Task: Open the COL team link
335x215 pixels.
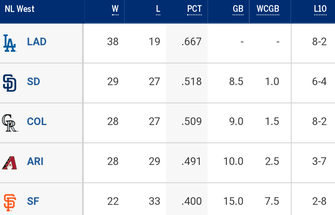Action: [x=37, y=122]
